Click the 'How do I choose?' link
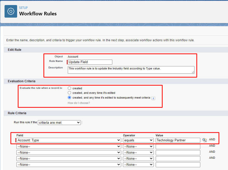Screen dimensions: 228x170 point(79,103)
